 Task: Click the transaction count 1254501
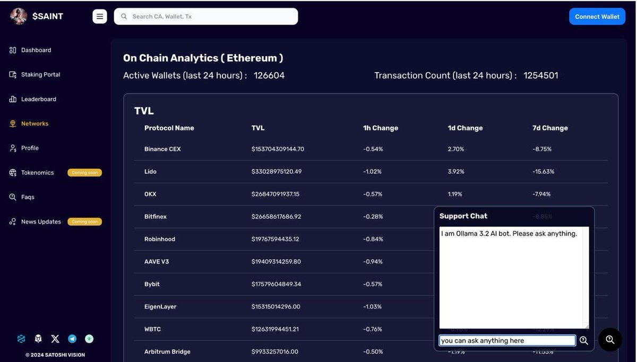[541, 75]
